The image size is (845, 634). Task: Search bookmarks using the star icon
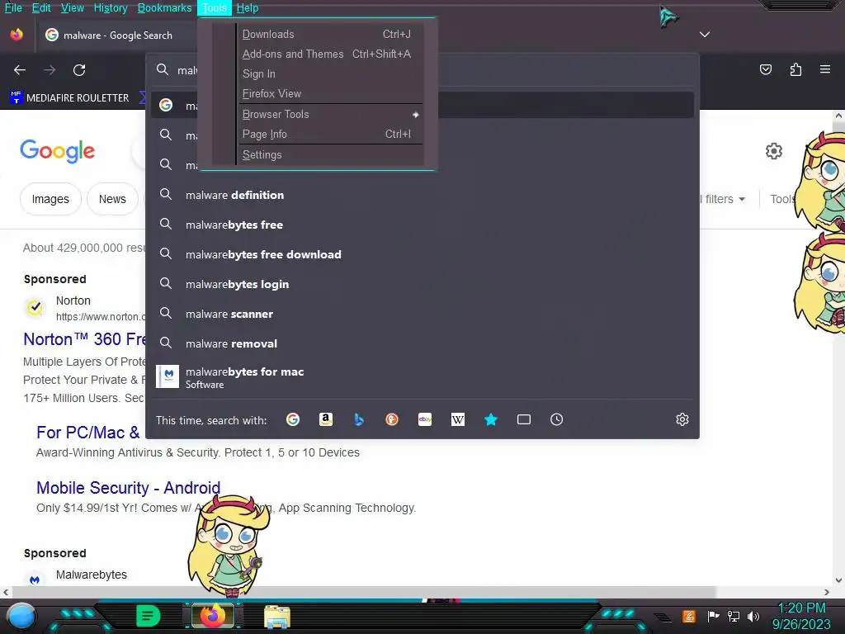click(491, 419)
